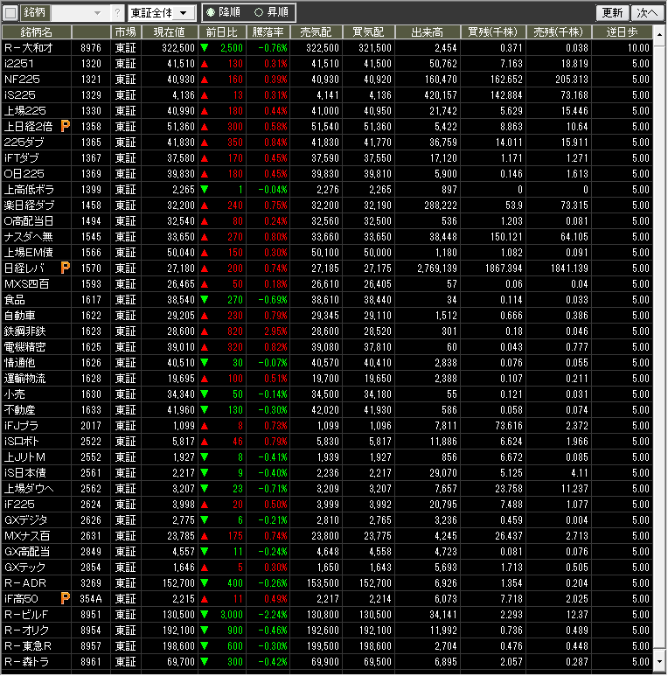Sort by the 前日比 column header

[x=222, y=32]
